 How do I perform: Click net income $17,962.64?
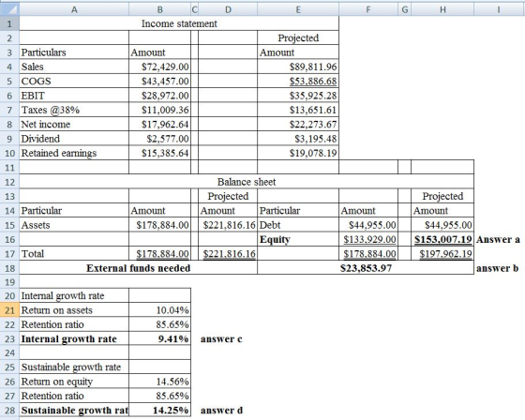click(x=159, y=125)
